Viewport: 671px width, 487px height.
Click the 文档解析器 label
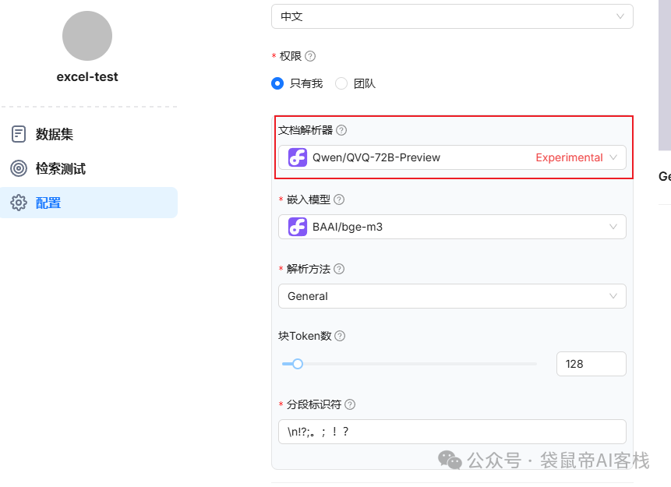305,130
